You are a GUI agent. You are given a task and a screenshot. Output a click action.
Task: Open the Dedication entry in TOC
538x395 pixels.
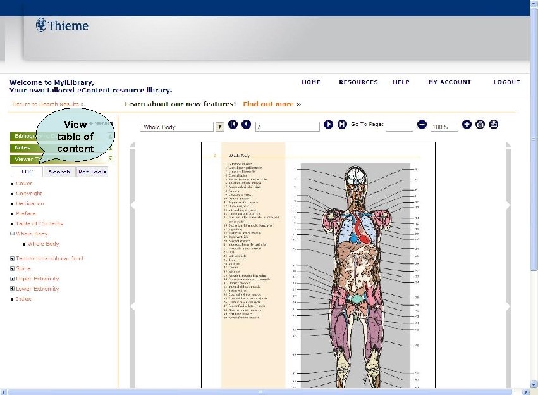[30, 203]
